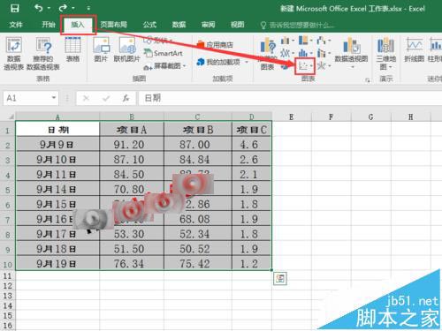This screenshot has width=442, height=331.
Task: Click the cancel X formula bar button
Action: [86, 98]
